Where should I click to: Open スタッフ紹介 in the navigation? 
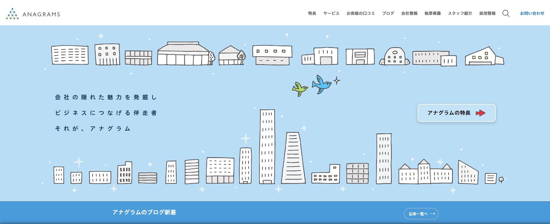460,13
